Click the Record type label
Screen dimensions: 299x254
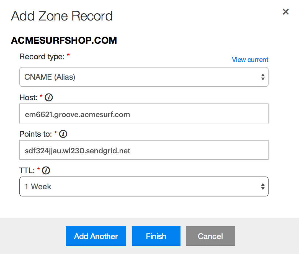click(x=42, y=57)
